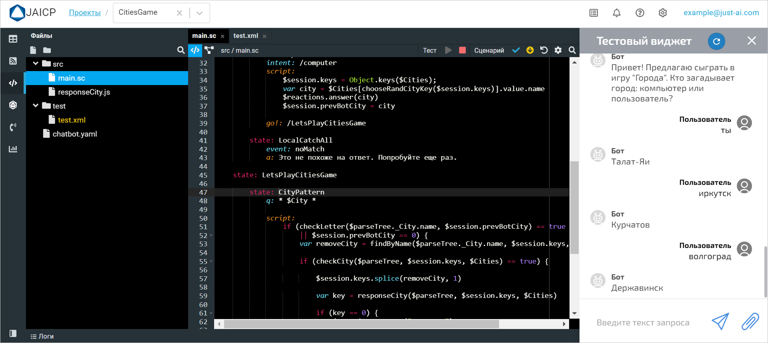The height and width of the screenshot is (343, 768).
Task: Collapse the src folder
Action: pyautogui.click(x=36, y=64)
